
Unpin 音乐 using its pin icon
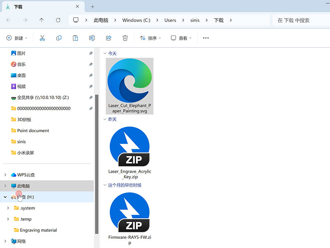coord(91,64)
